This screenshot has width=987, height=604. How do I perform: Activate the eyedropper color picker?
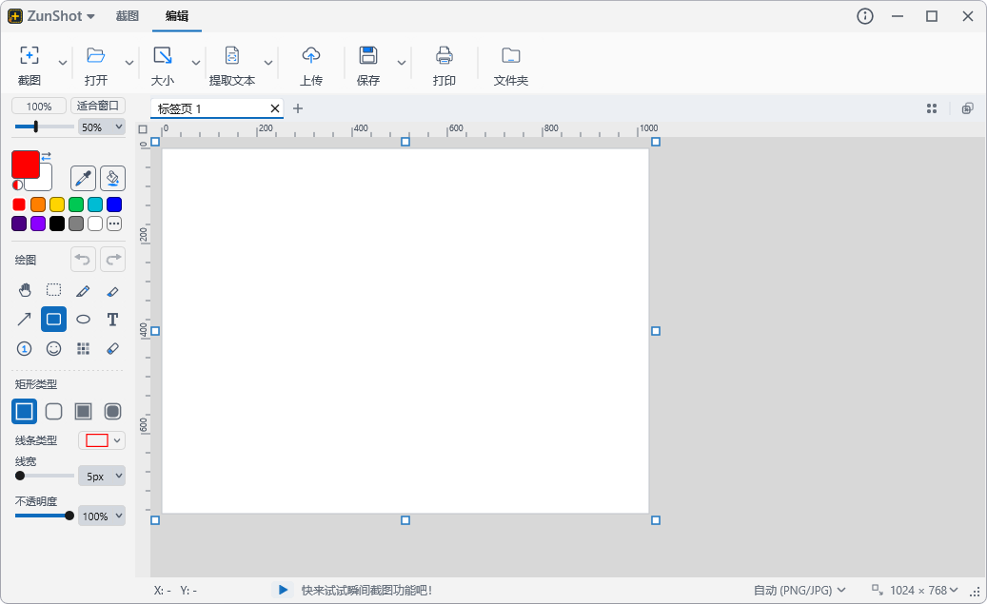pos(83,179)
